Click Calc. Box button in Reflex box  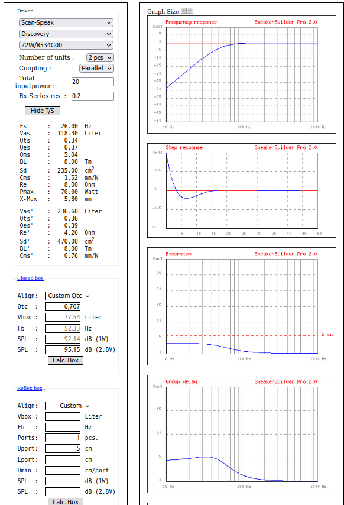pos(66,502)
